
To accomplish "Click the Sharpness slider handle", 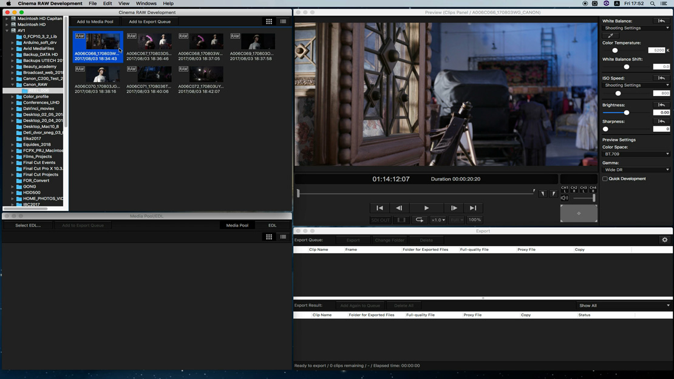I will (x=605, y=129).
